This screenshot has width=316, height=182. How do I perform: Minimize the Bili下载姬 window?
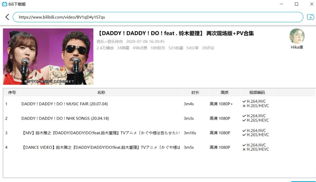281,4
